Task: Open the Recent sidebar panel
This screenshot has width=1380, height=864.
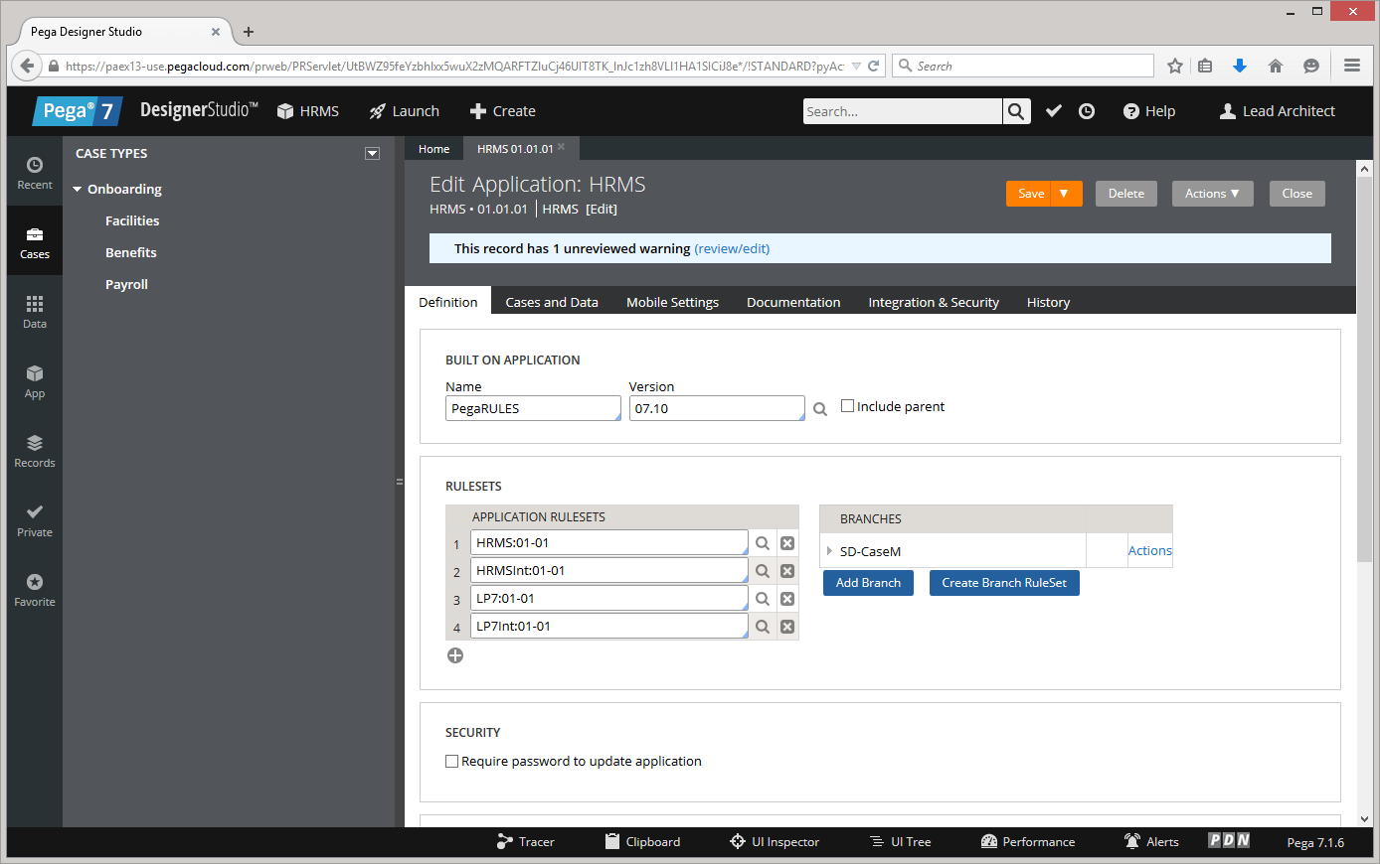Action: pyautogui.click(x=35, y=173)
